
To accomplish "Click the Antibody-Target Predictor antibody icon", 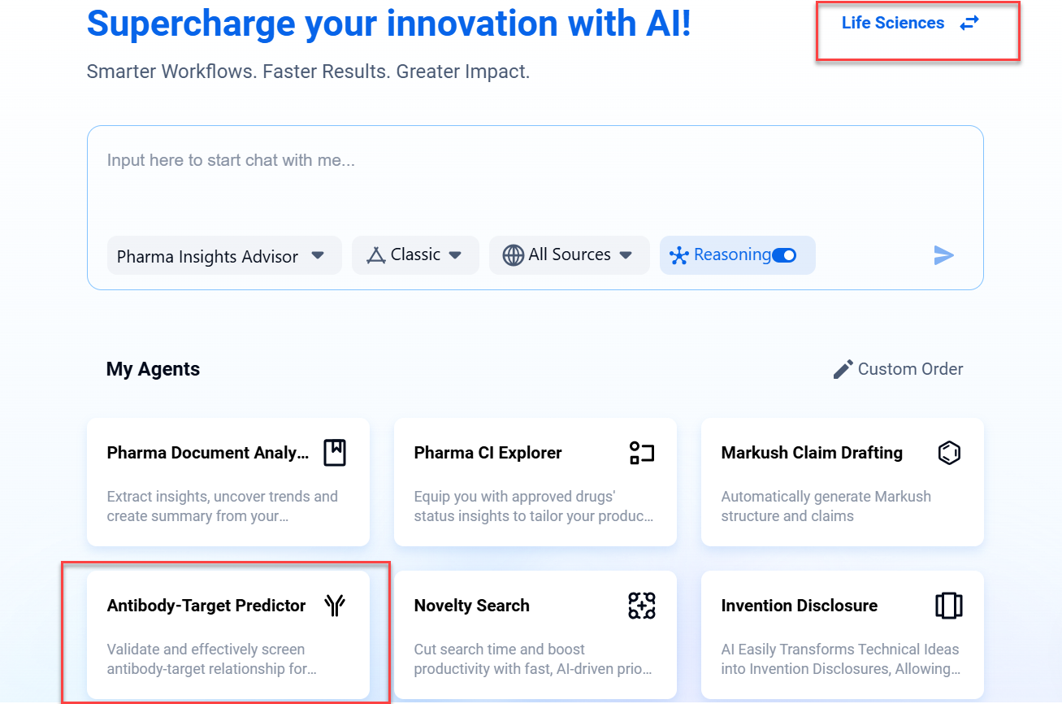I will point(335,606).
